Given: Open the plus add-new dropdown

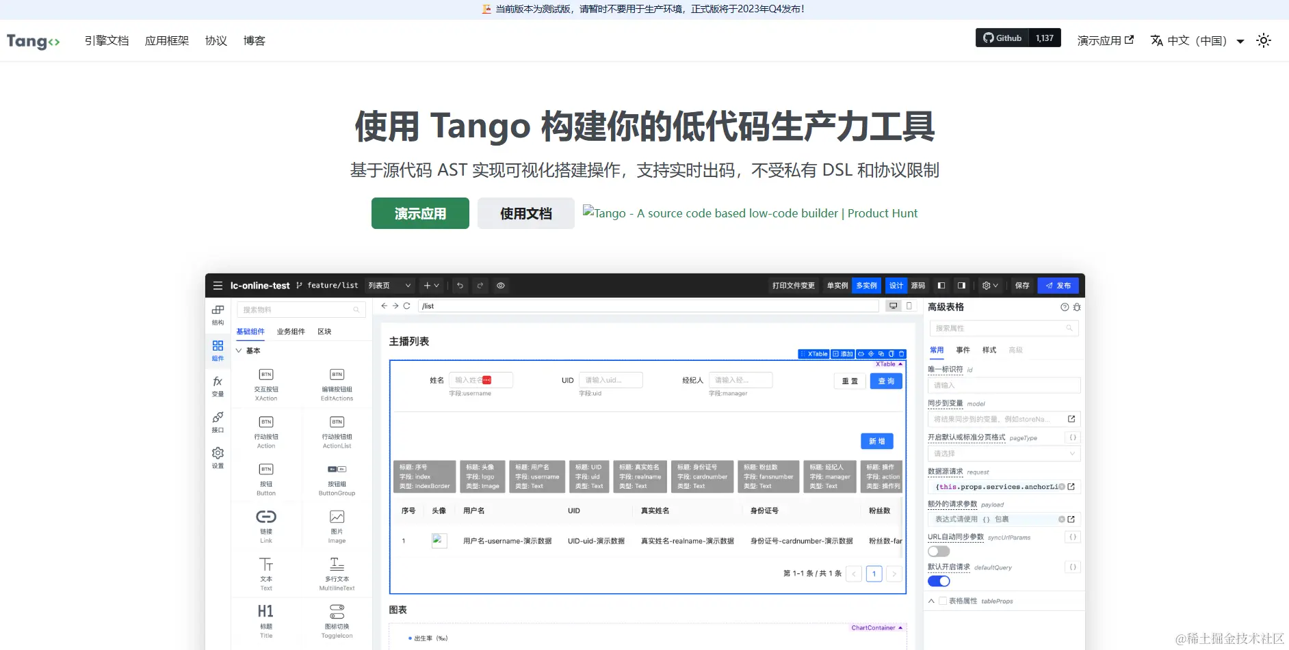Looking at the screenshot, I should click(x=431, y=286).
